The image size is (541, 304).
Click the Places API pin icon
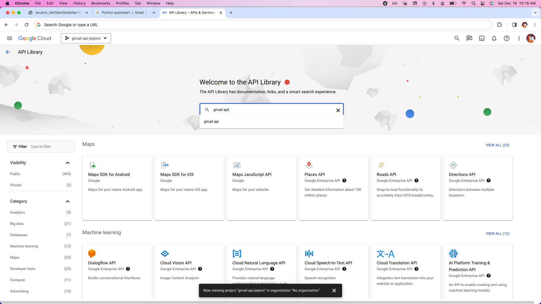coord(309,165)
